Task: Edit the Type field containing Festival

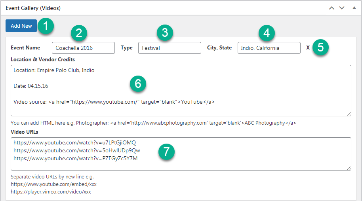Action: (x=170, y=48)
